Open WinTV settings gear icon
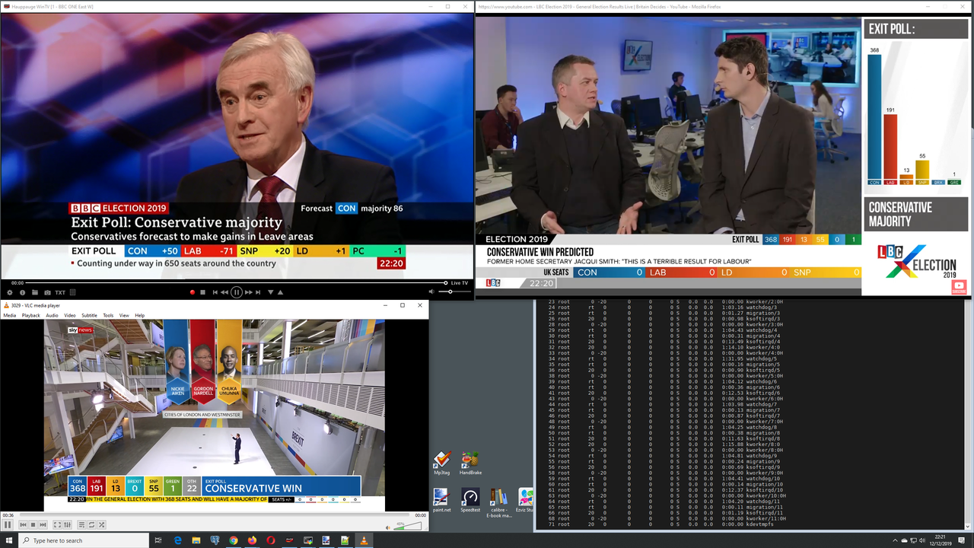974x548 pixels. click(10, 292)
